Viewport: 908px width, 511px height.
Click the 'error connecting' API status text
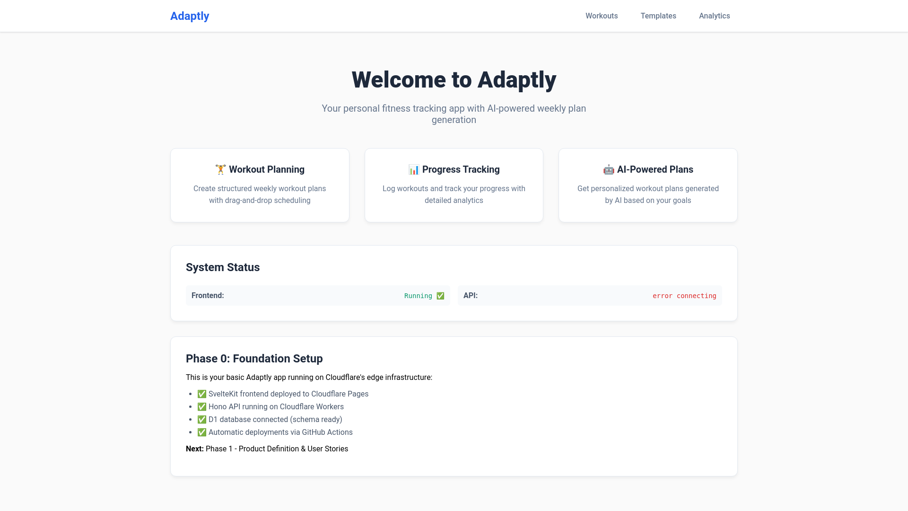click(684, 296)
